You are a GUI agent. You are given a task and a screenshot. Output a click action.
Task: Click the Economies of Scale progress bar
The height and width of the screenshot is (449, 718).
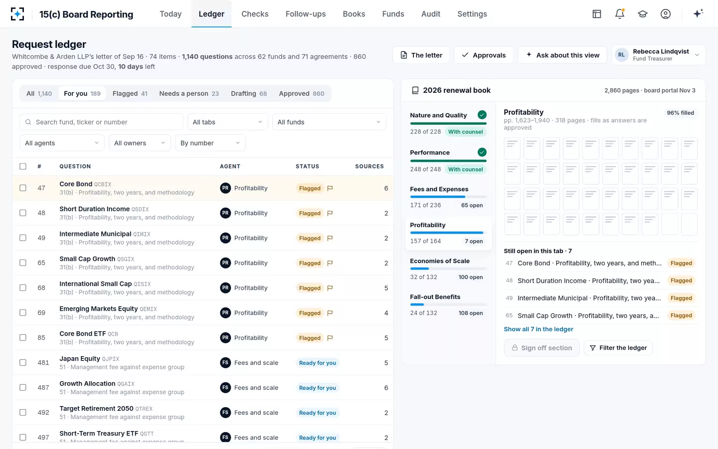[x=448, y=269]
